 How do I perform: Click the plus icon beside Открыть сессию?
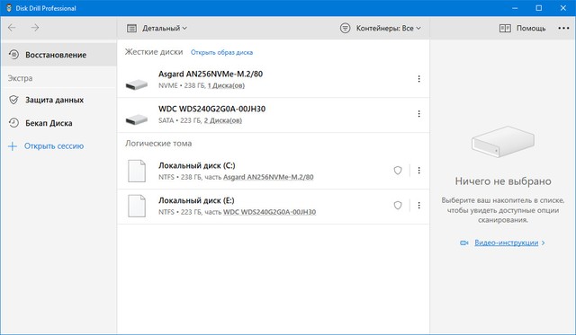click(13, 146)
